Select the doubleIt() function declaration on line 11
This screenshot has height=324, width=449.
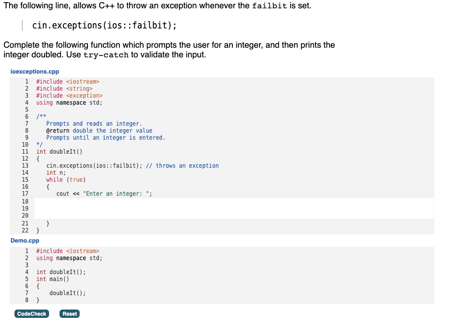click(59, 151)
